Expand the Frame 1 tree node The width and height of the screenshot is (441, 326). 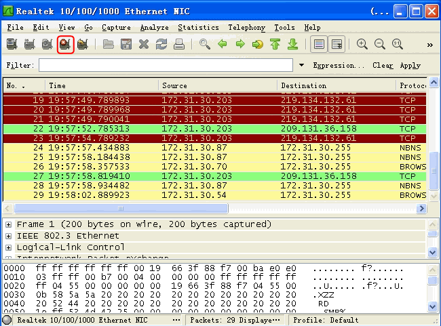click(x=8, y=224)
